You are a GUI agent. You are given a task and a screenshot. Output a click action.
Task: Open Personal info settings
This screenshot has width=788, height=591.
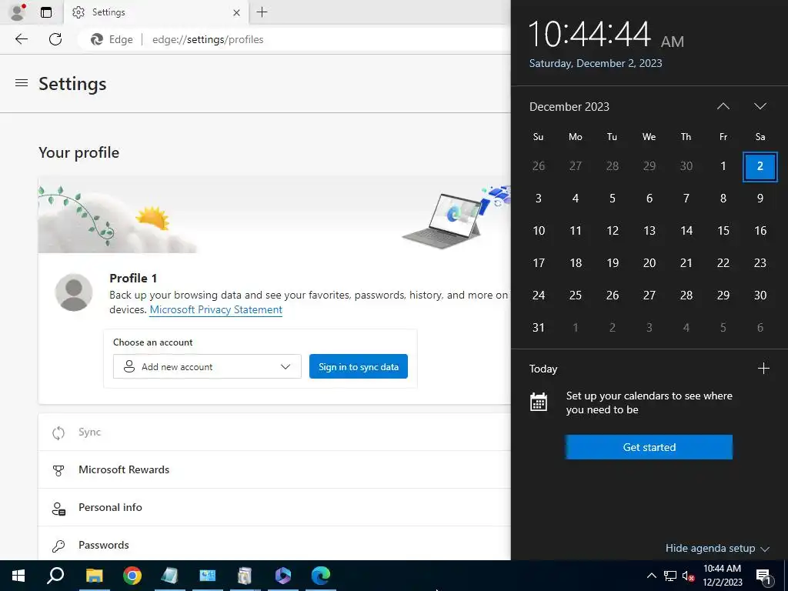[x=275, y=508]
